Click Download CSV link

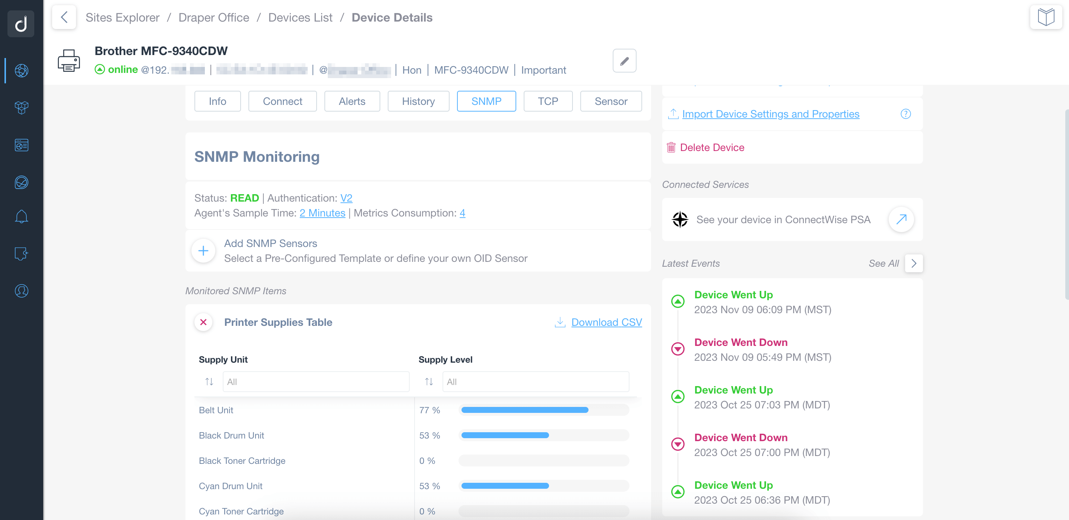(606, 322)
